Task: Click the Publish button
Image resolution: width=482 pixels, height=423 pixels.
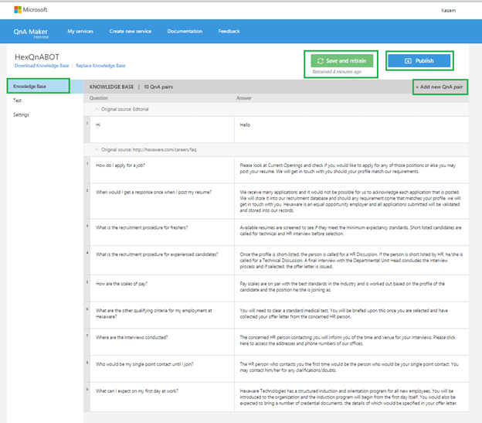Action: (x=419, y=60)
